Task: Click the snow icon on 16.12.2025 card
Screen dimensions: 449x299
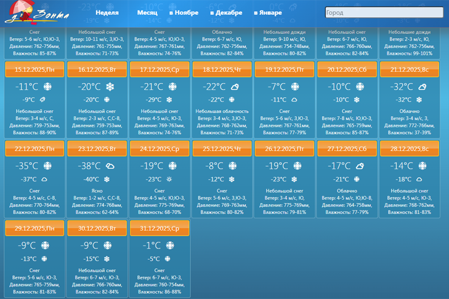Action: [110, 87]
